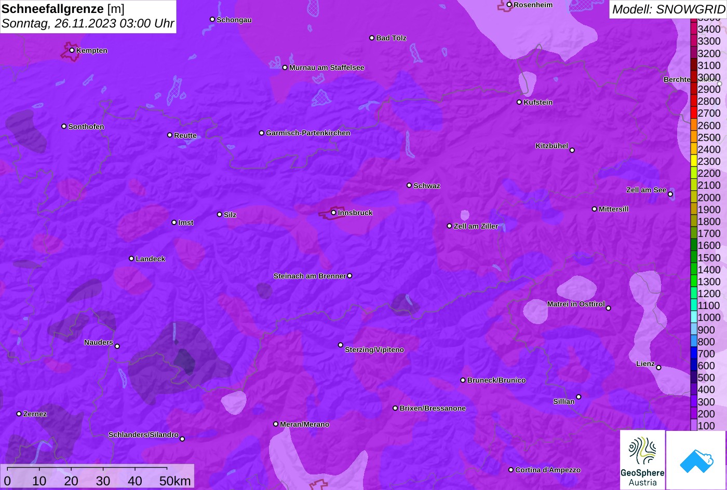Click the Sonthofen label
This screenshot has height=490, width=727.
coord(86,127)
